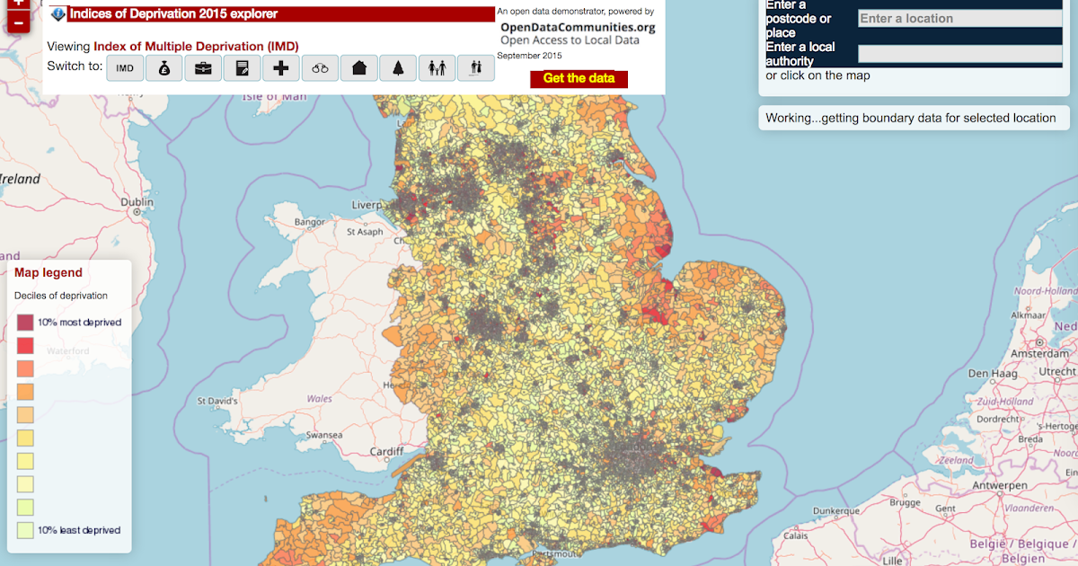This screenshot has height=566, width=1078.
Task: Click the Working status message box
Action: (915, 118)
